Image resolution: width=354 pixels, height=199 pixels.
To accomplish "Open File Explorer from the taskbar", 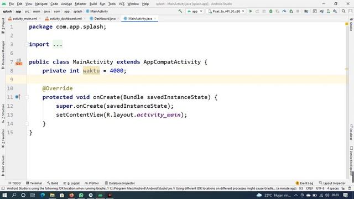I will 52,195.
